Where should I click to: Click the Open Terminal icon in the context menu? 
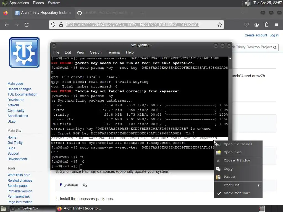pyautogui.click(x=218, y=144)
